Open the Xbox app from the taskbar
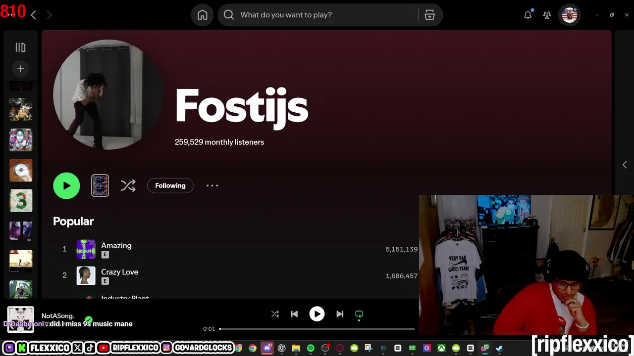634x356 pixels. 441,348
